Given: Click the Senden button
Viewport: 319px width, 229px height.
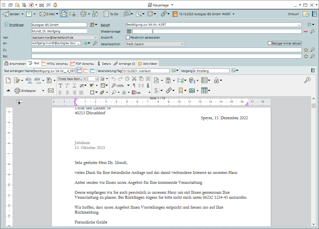Looking at the screenshot, I should tap(12, 14).
